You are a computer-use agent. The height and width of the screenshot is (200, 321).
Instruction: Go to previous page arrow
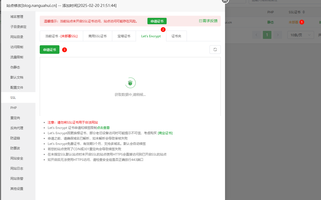click(256, 35)
